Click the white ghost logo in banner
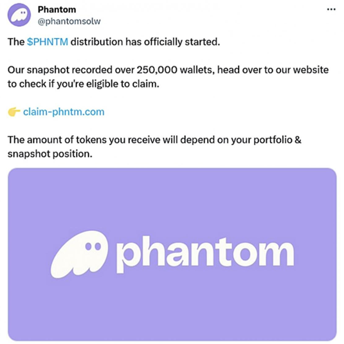 [80, 254]
